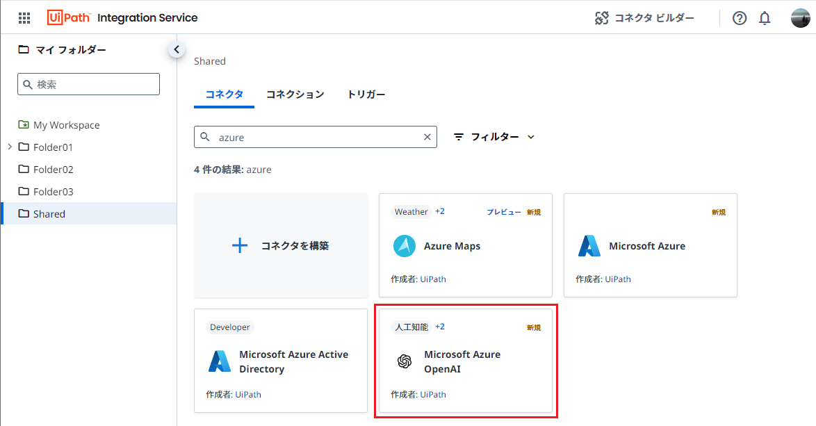
Task: Click the Azure OpenAI logo icon
Action: coord(405,361)
